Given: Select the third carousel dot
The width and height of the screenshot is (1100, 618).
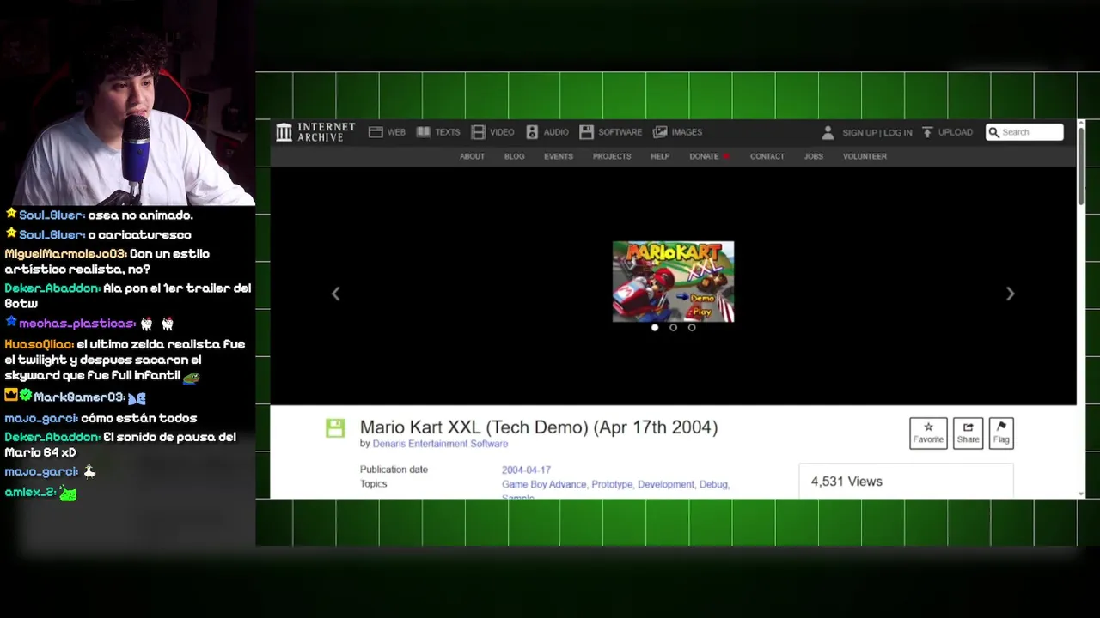Looking at the screenshot, I should click(x=692, y=327).
